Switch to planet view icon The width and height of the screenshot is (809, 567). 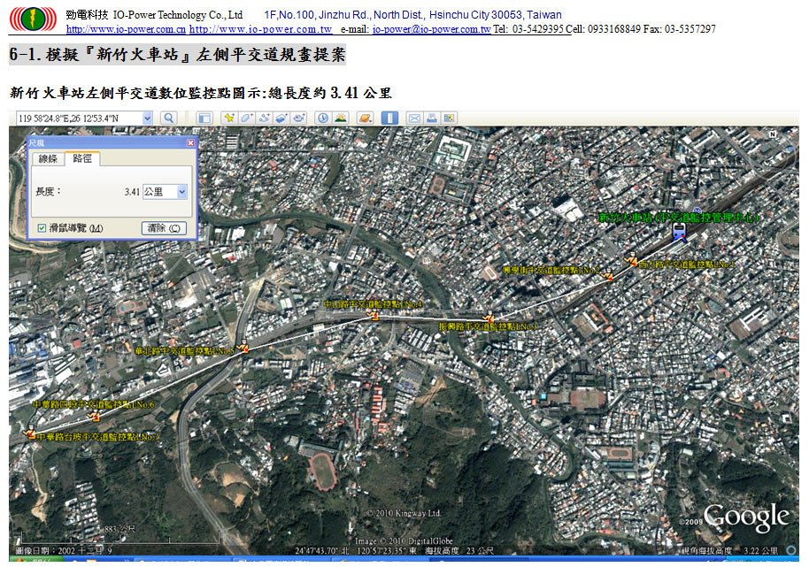365,118
